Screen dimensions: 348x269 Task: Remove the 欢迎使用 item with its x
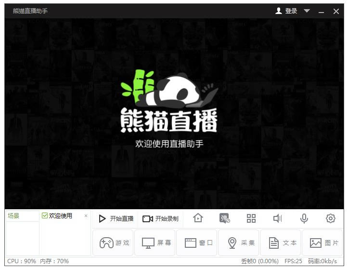pyautogui.click(x=86, y=215)
